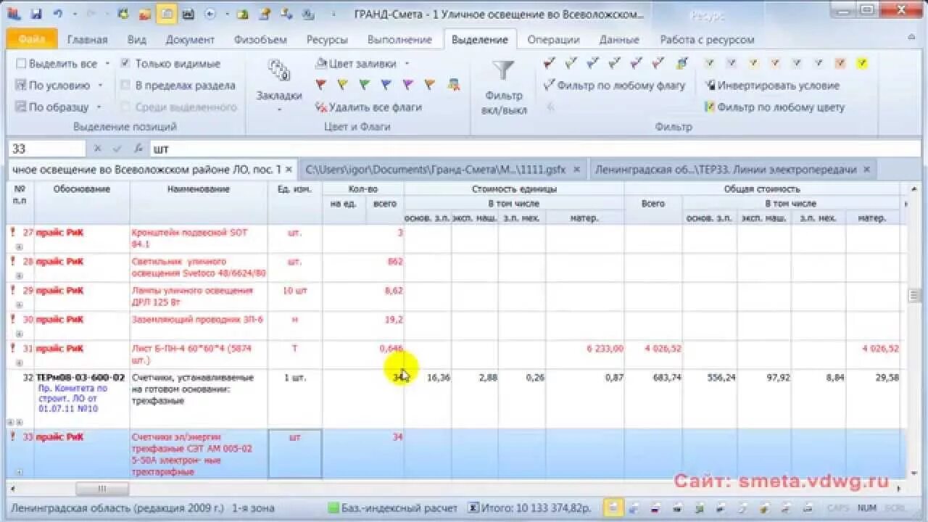
Task: Save the estimate with the floppy disk icon
Action: pyautogui.click(x=36, y=14)
